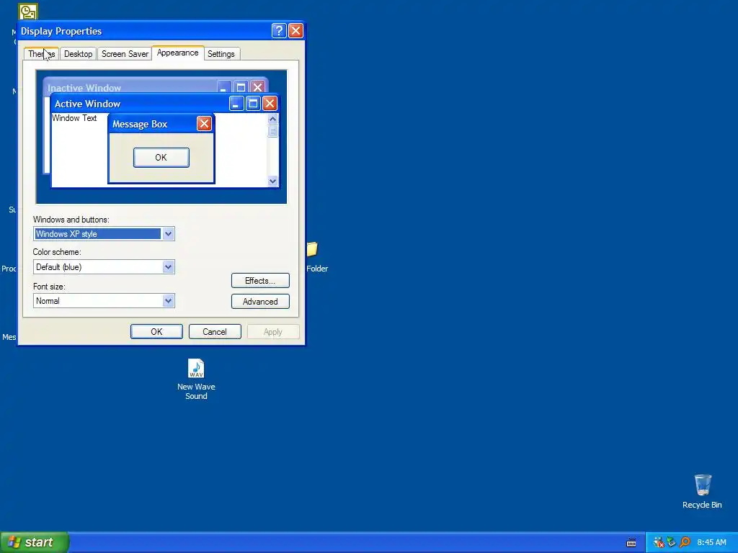Expand the Color scheme dropdown
Screen dimensions: 738x553
click(x=168, y=267)
